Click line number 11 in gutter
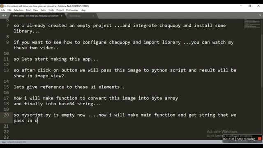 click(6, 59)
